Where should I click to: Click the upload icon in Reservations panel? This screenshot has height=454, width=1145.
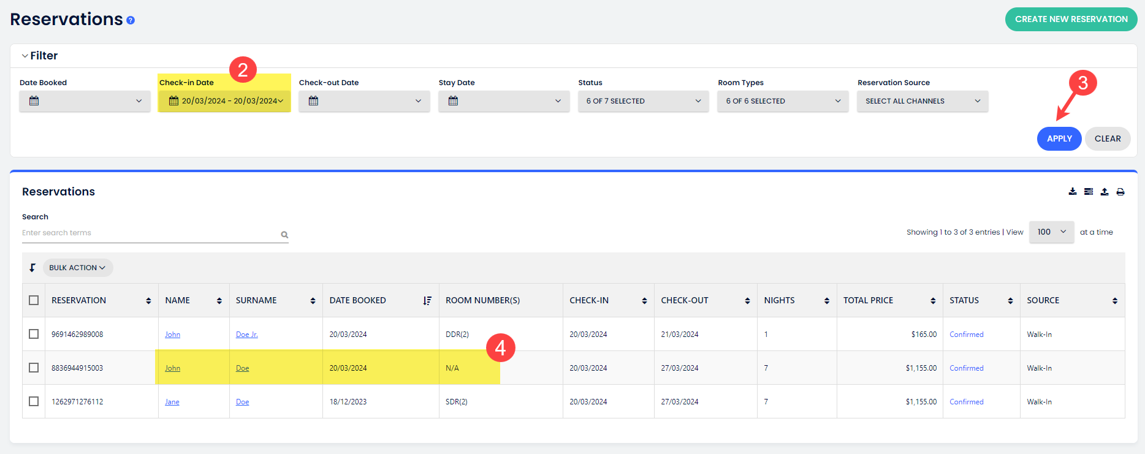tap(1105, 192)
